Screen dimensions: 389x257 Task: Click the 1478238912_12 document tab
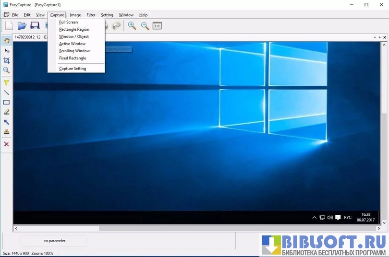27,37
